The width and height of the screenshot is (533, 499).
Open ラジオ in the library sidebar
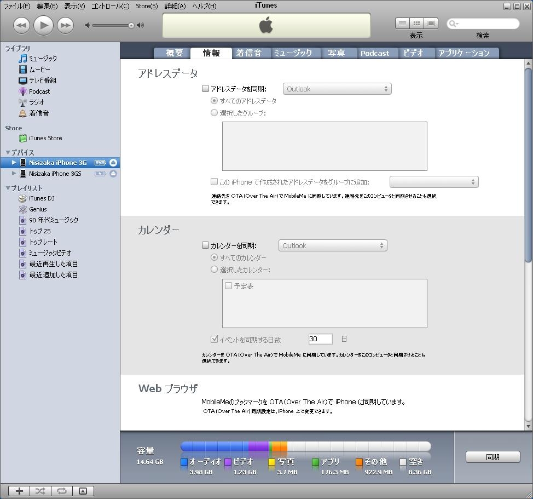tap(36, 102)
